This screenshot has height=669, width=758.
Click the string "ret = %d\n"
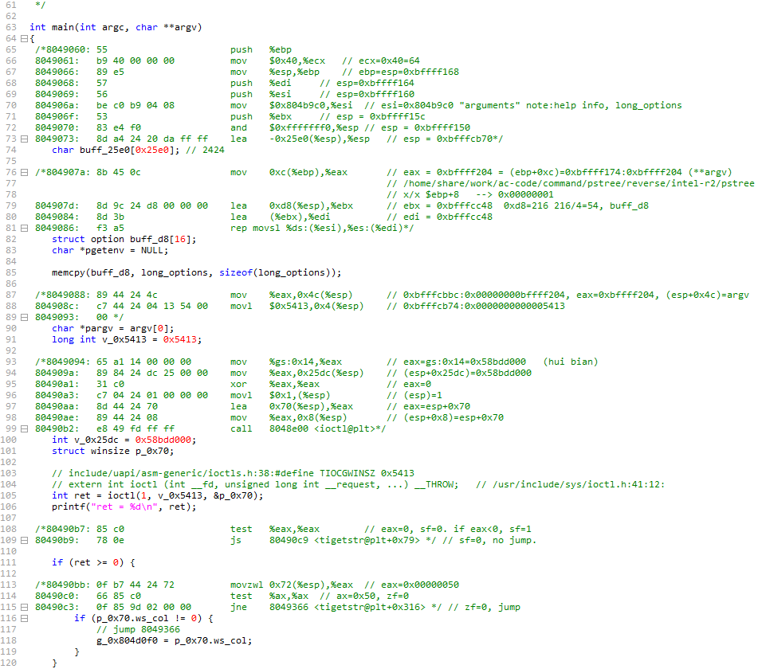(x=124, y=507)
